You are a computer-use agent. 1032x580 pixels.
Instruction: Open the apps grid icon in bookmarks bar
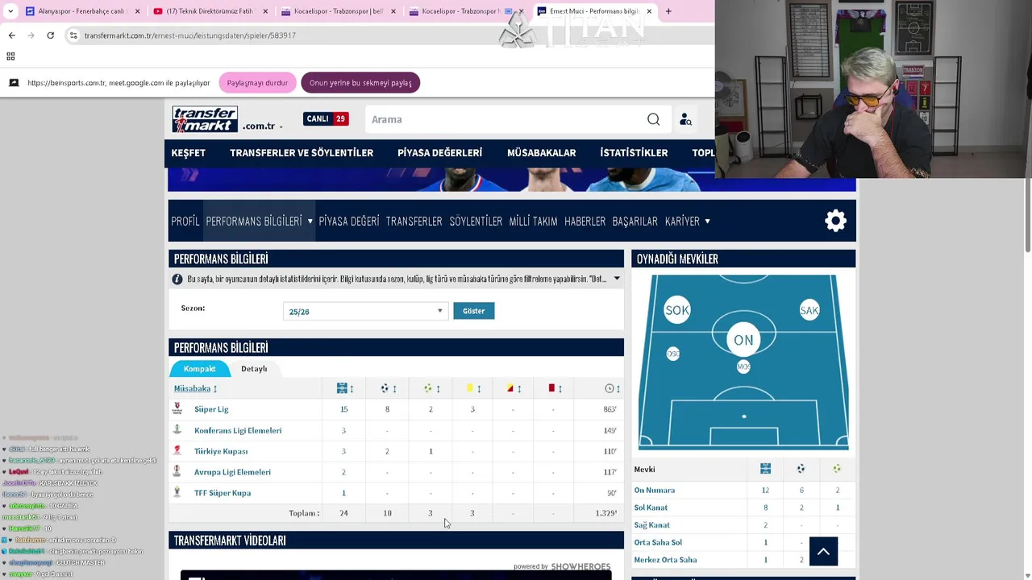click(x=10, y=56)
